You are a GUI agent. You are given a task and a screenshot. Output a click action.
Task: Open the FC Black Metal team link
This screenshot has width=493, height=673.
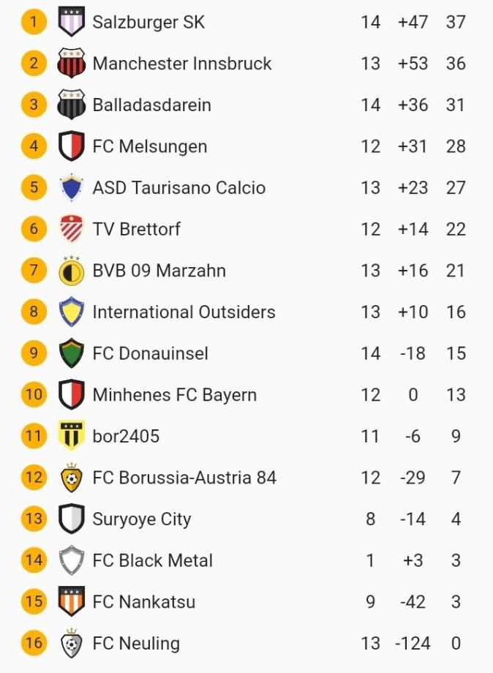[x=152, y=561]
